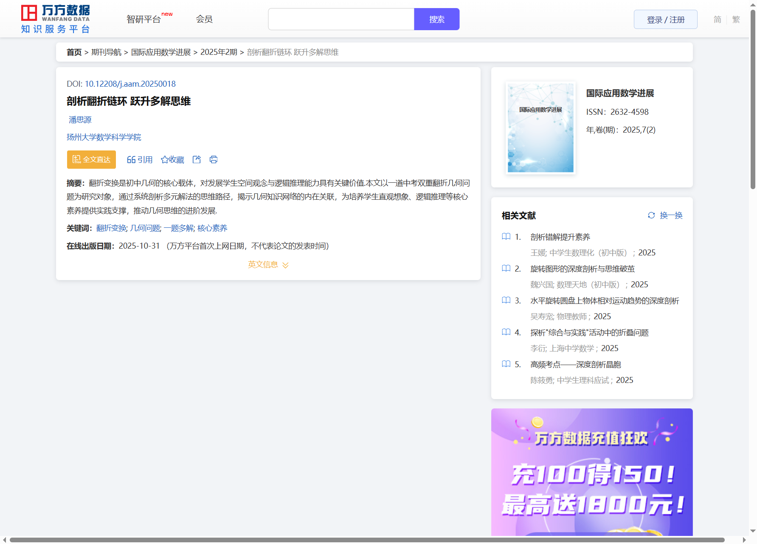757x544 pixels.
Task: Click the 换一换 refresh icon
Action: [651, 215]
